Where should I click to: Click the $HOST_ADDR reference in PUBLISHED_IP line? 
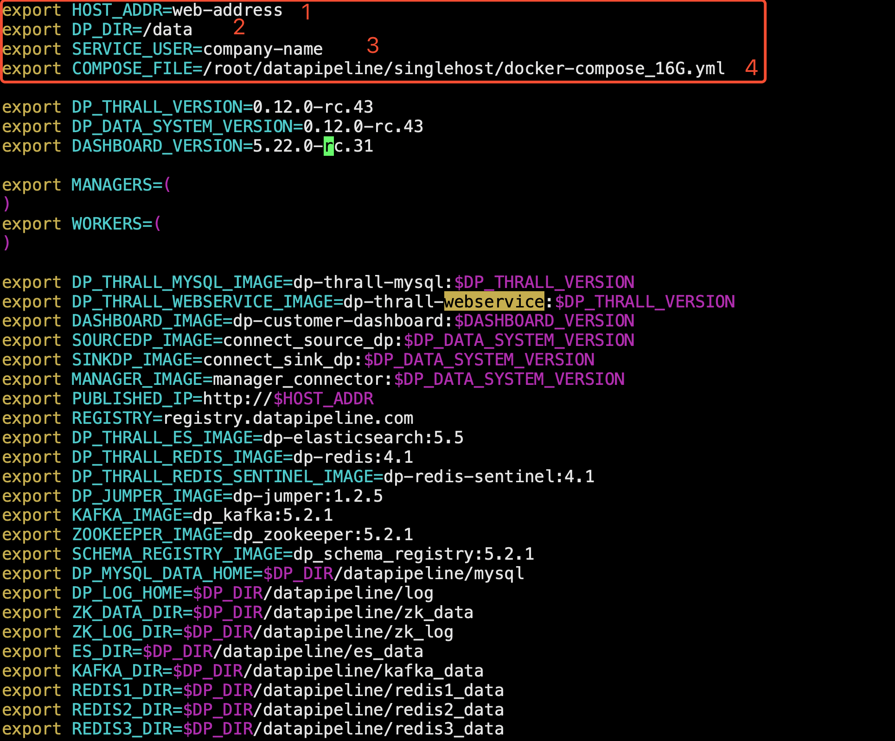tap(323, 399)
